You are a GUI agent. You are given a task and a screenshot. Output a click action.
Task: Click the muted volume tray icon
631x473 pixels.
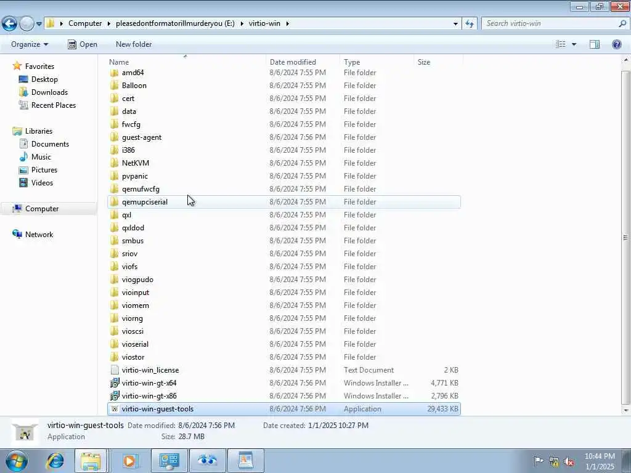569,461
